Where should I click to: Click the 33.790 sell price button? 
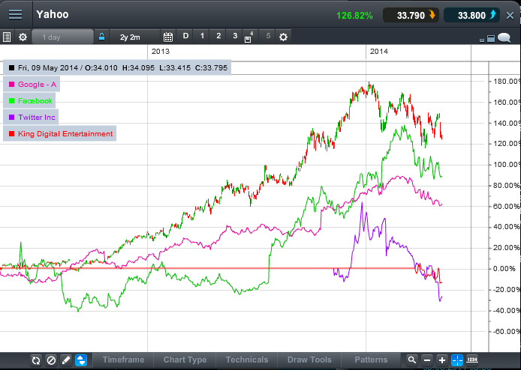click(x=411, y=15)
